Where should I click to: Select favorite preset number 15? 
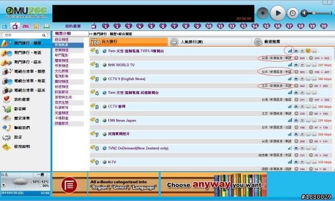(266, 26)
